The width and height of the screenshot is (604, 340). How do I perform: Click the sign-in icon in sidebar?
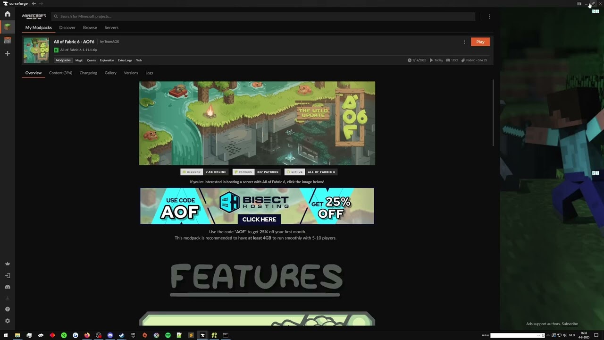[7, 275]
